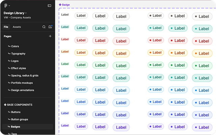
Task: Click the VW - Company Assets project name
Action: tap(17, 18)
